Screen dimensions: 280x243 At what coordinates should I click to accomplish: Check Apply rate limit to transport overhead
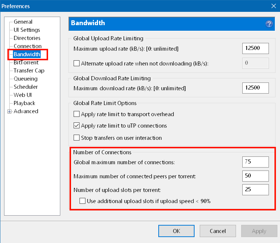tap(77, 114)
